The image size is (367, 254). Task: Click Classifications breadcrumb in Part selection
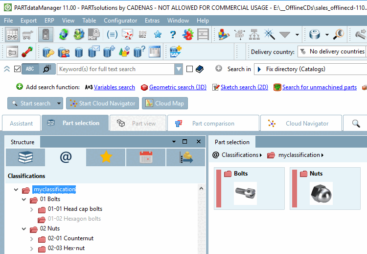[240, 155]
